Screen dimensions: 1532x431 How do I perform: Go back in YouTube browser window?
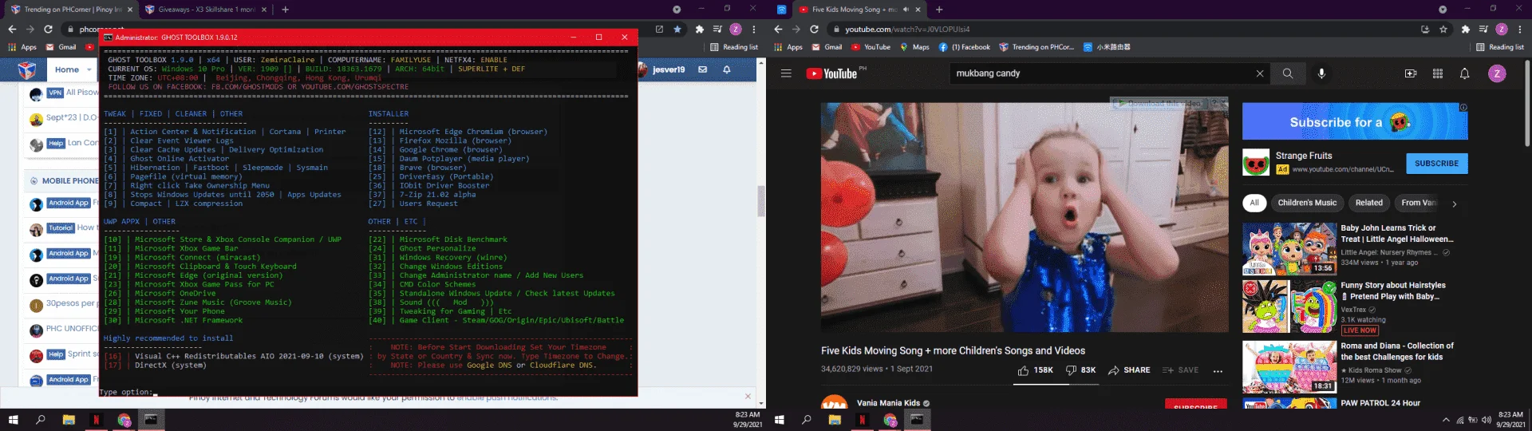coord(778,30)
